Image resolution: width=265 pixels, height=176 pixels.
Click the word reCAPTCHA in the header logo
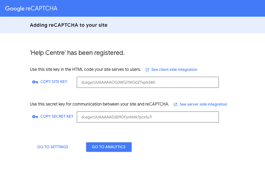41,8
